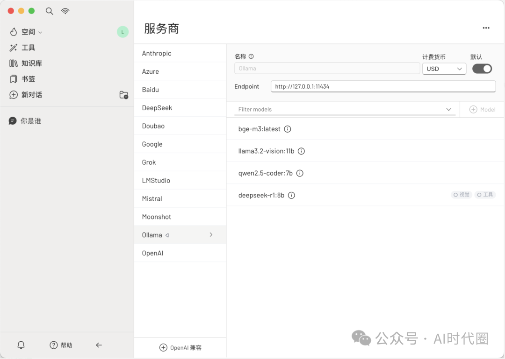Screen dimensions: 505x359
Task: Click the 你是谁 chat bubble icon
Action: click(13, 121)
